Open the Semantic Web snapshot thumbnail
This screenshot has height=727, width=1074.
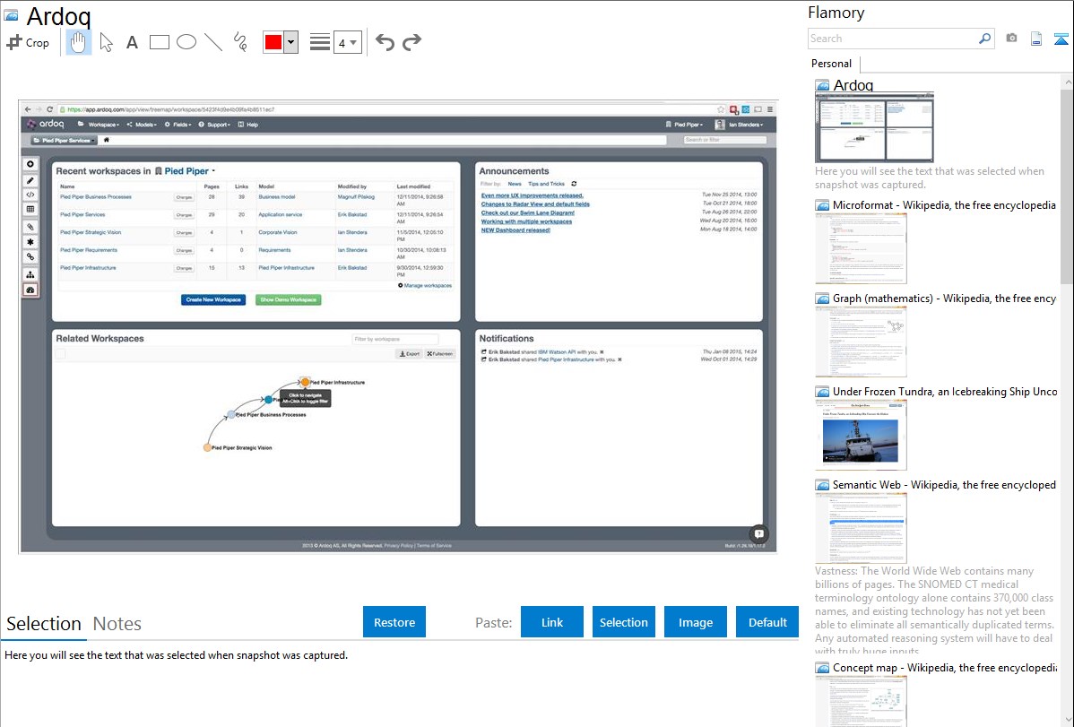pyautogui.click(x=861, y=528)
